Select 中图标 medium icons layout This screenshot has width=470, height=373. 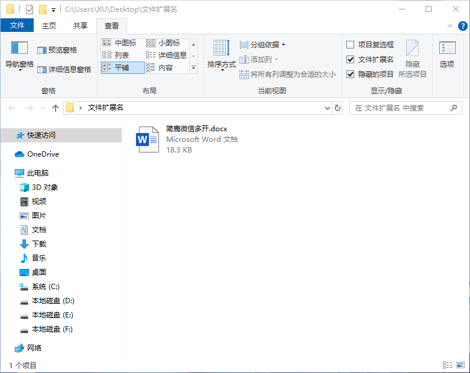[119, 43]
